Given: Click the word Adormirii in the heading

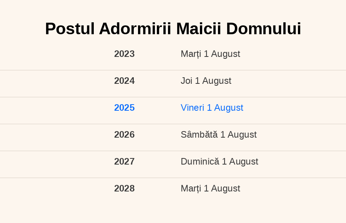Looking at the screenshot, I should point(135,29).
